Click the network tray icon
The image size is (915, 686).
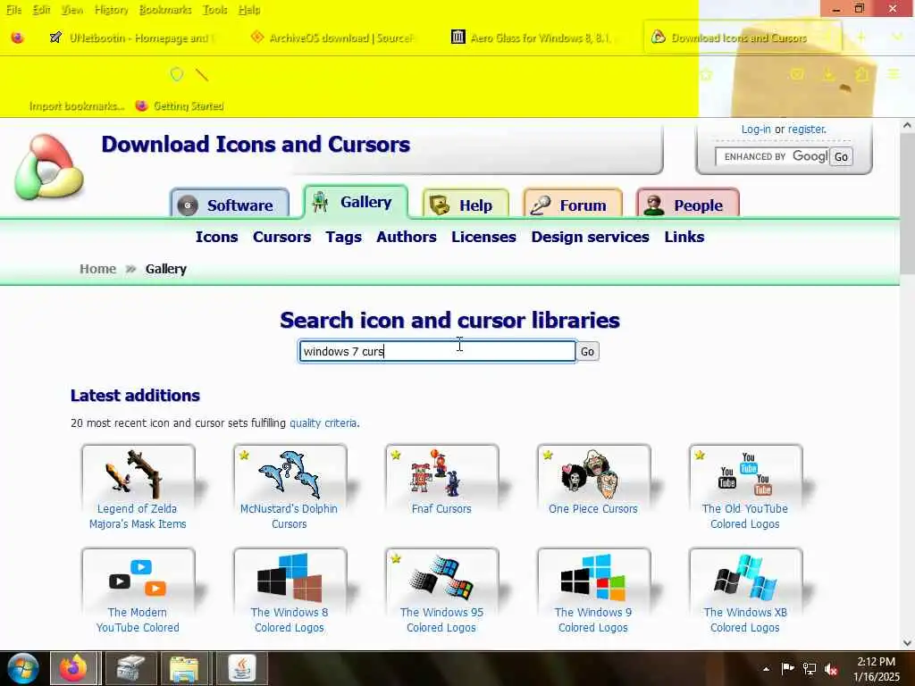click(810, 669)
